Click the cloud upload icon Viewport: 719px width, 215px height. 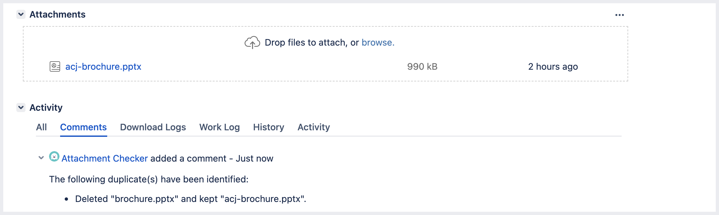[x=252, y=42]
